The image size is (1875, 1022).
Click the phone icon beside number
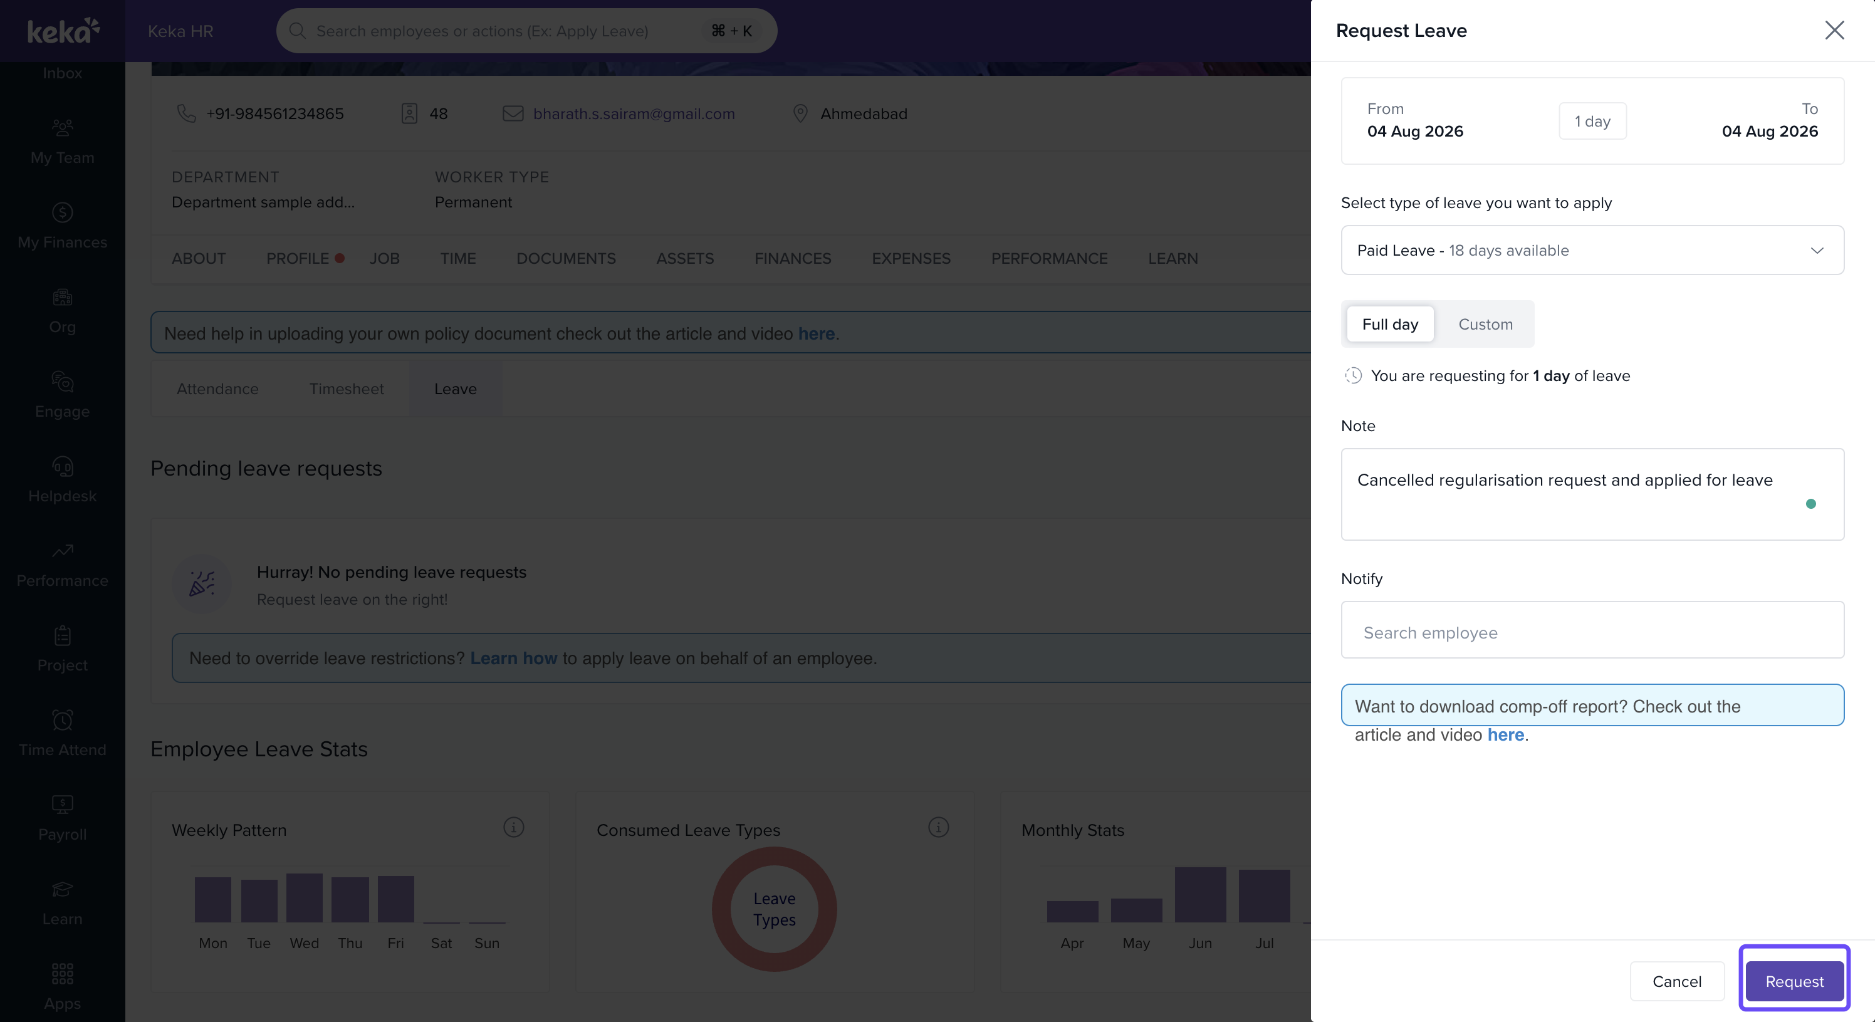coord(186,113)
